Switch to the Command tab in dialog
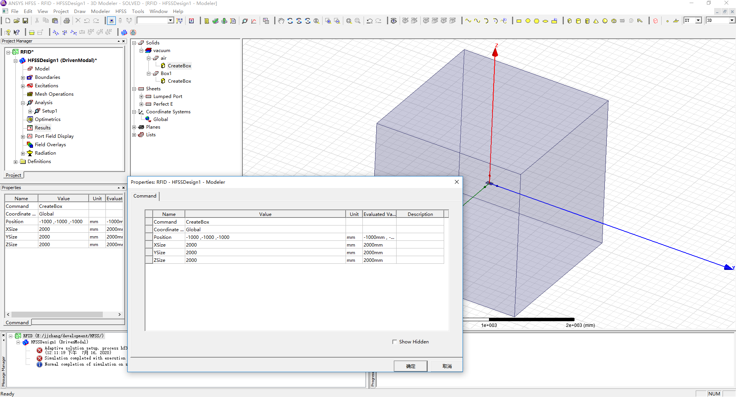The image size is (736, 397). 145,196
